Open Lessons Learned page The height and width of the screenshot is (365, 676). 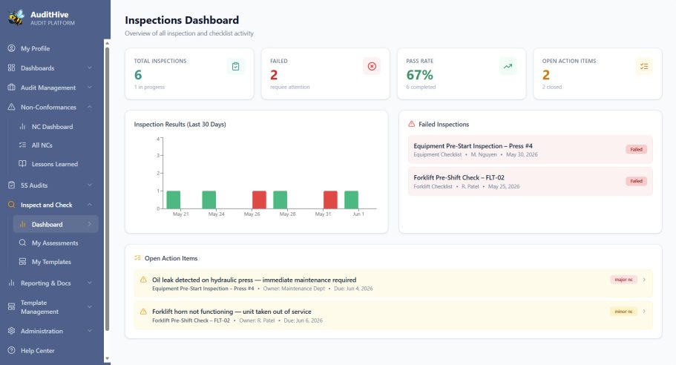[x=54, y=164]
